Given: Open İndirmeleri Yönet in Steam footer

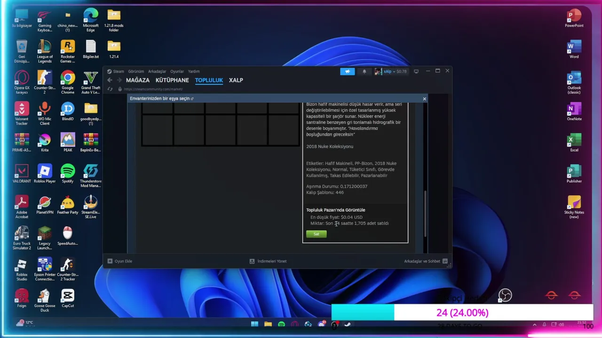Looking at the screenshot, I should 268,261.
